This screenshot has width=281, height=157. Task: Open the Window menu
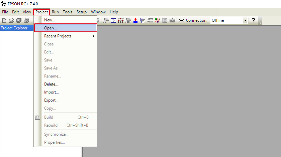pyautogui.click(x=98, y=12)
